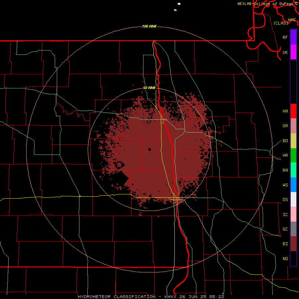Click the RF purple legend swatch
This screenshot has width=299, height=299.
pos(293,37)
